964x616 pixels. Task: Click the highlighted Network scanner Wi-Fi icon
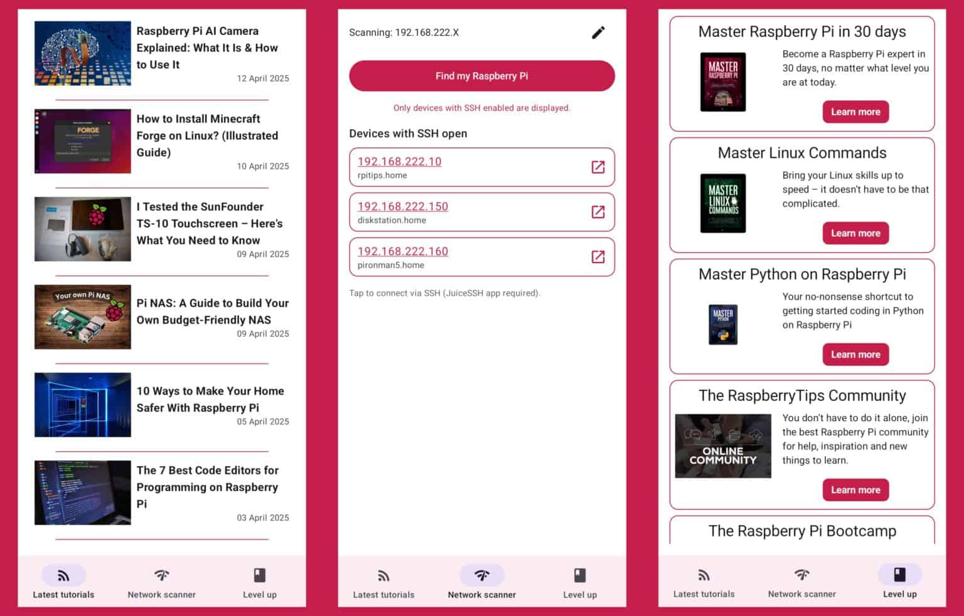[481, 575]
